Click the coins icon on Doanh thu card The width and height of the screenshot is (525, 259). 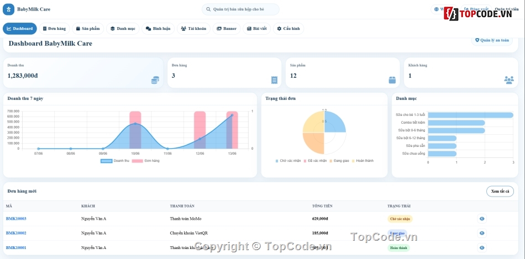click(x=155, y=80)
